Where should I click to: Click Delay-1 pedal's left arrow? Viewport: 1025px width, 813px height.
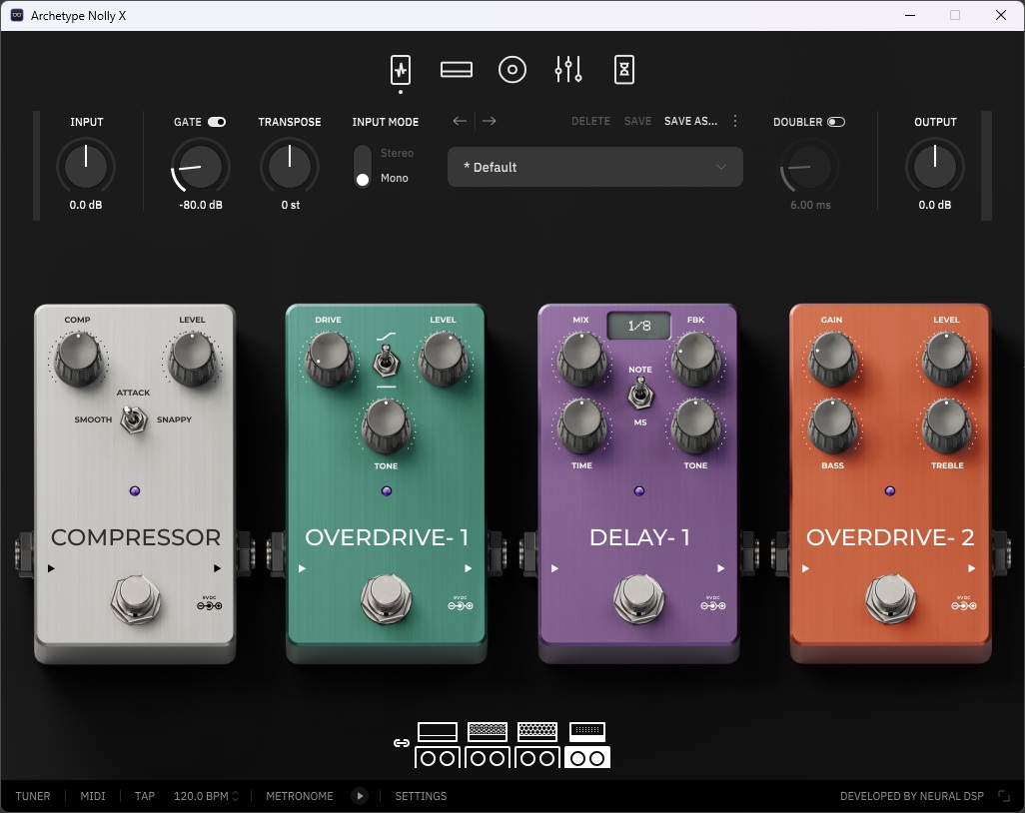coord(554,568)
